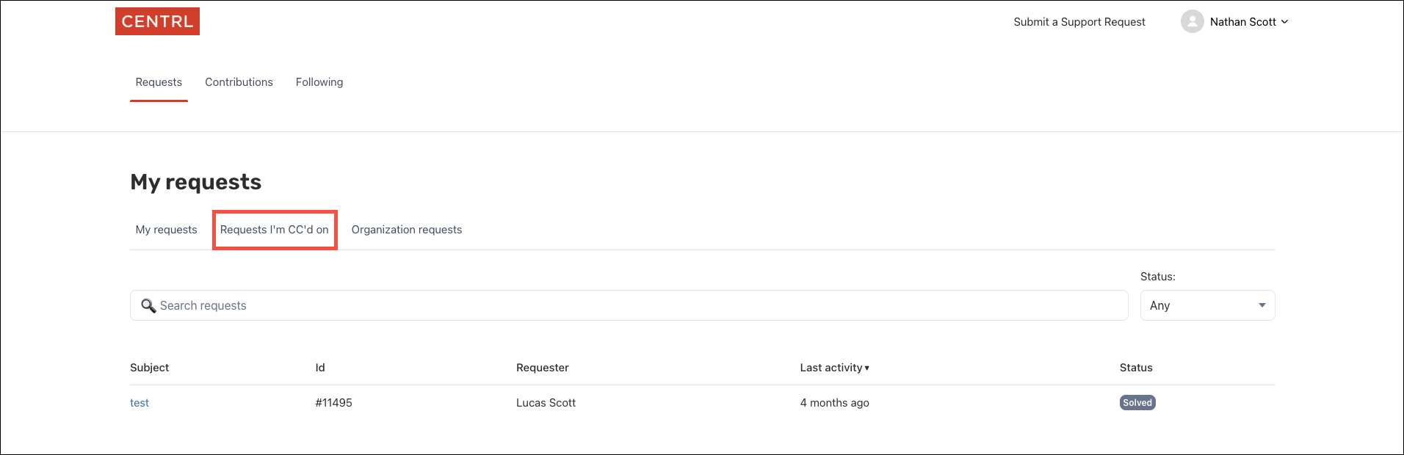Click the search magnifier icon
1404x455 pixels.
pyautogui.click(x=148, y=306)
